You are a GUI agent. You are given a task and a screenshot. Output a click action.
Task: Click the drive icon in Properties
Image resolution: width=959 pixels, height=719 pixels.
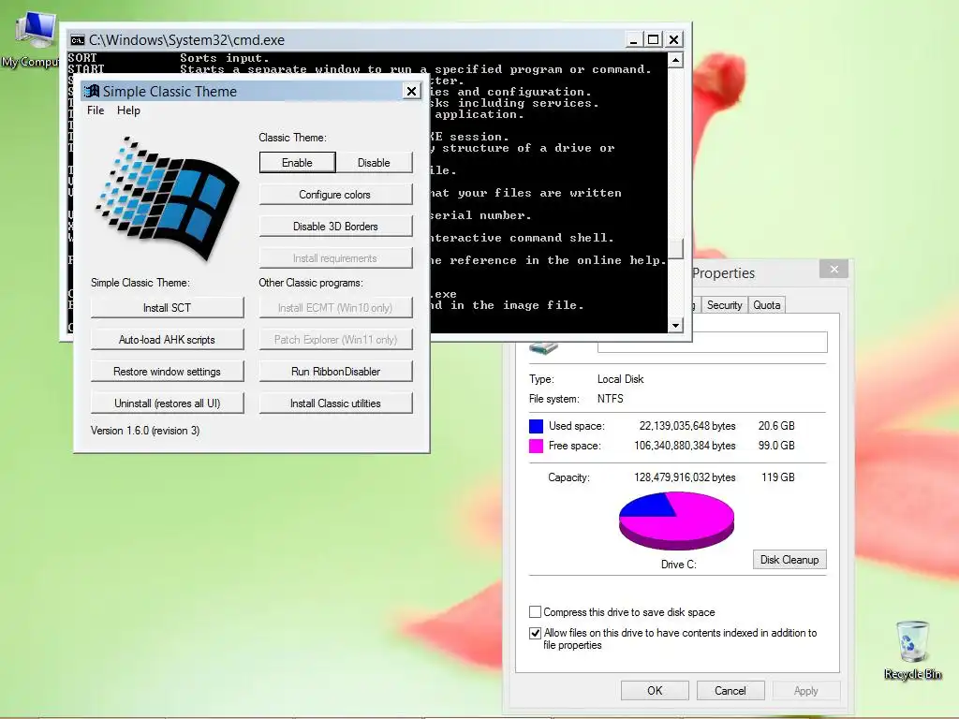point(543,348)
